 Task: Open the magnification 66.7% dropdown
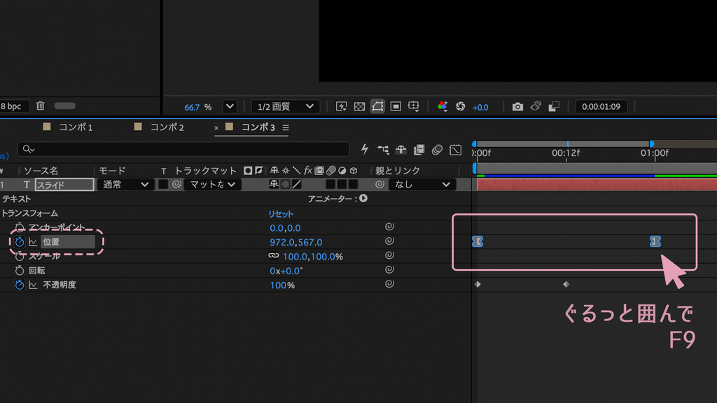[x=230, y=106]
